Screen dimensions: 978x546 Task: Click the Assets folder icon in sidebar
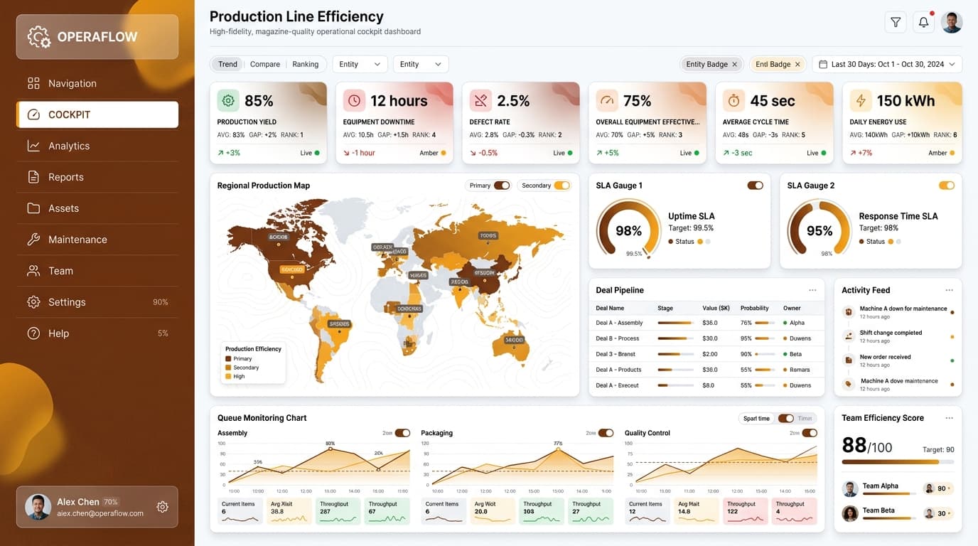coord(33,208)
